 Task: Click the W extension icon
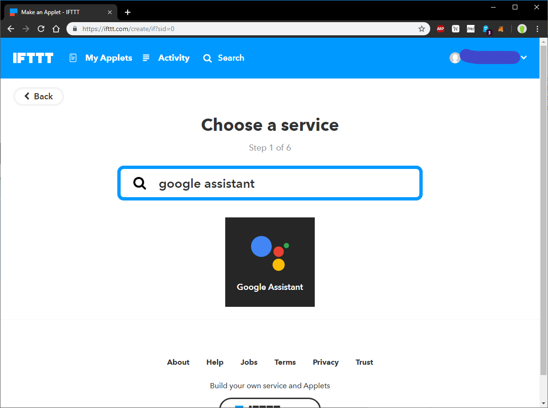tap(455, 29)
